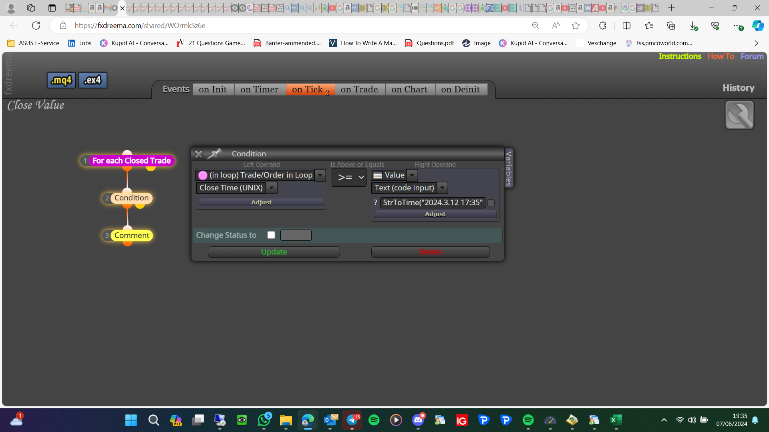Reload the page with refresh icon

coord(36,26)
